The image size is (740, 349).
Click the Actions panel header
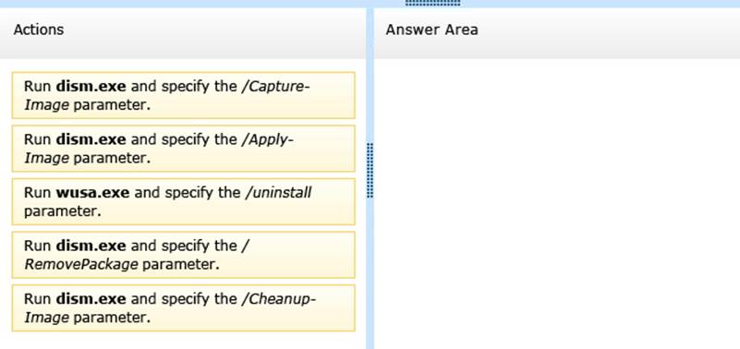click(x=183, y=33)
